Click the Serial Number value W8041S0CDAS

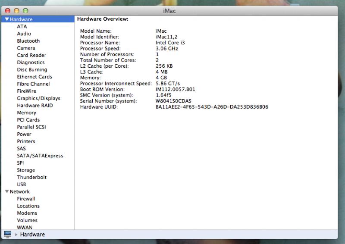click(x=173, y=101)
